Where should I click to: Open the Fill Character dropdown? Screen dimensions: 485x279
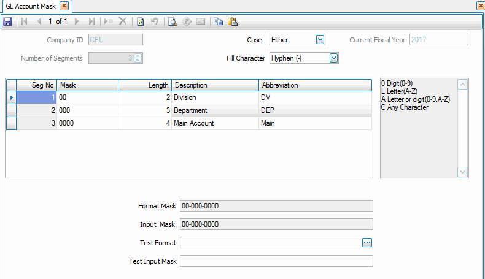coord(333,58)
